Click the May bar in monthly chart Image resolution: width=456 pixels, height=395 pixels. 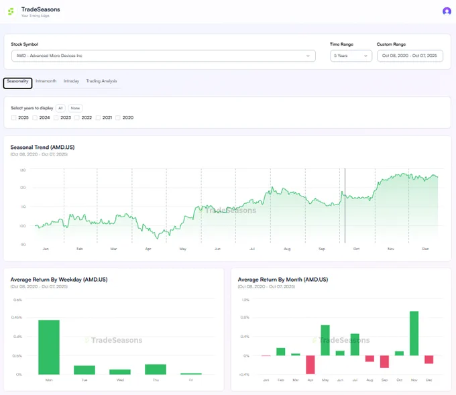point(325,340)
